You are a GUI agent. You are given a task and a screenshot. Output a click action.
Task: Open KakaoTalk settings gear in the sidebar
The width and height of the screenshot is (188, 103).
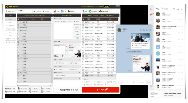[x=151, y=86]
